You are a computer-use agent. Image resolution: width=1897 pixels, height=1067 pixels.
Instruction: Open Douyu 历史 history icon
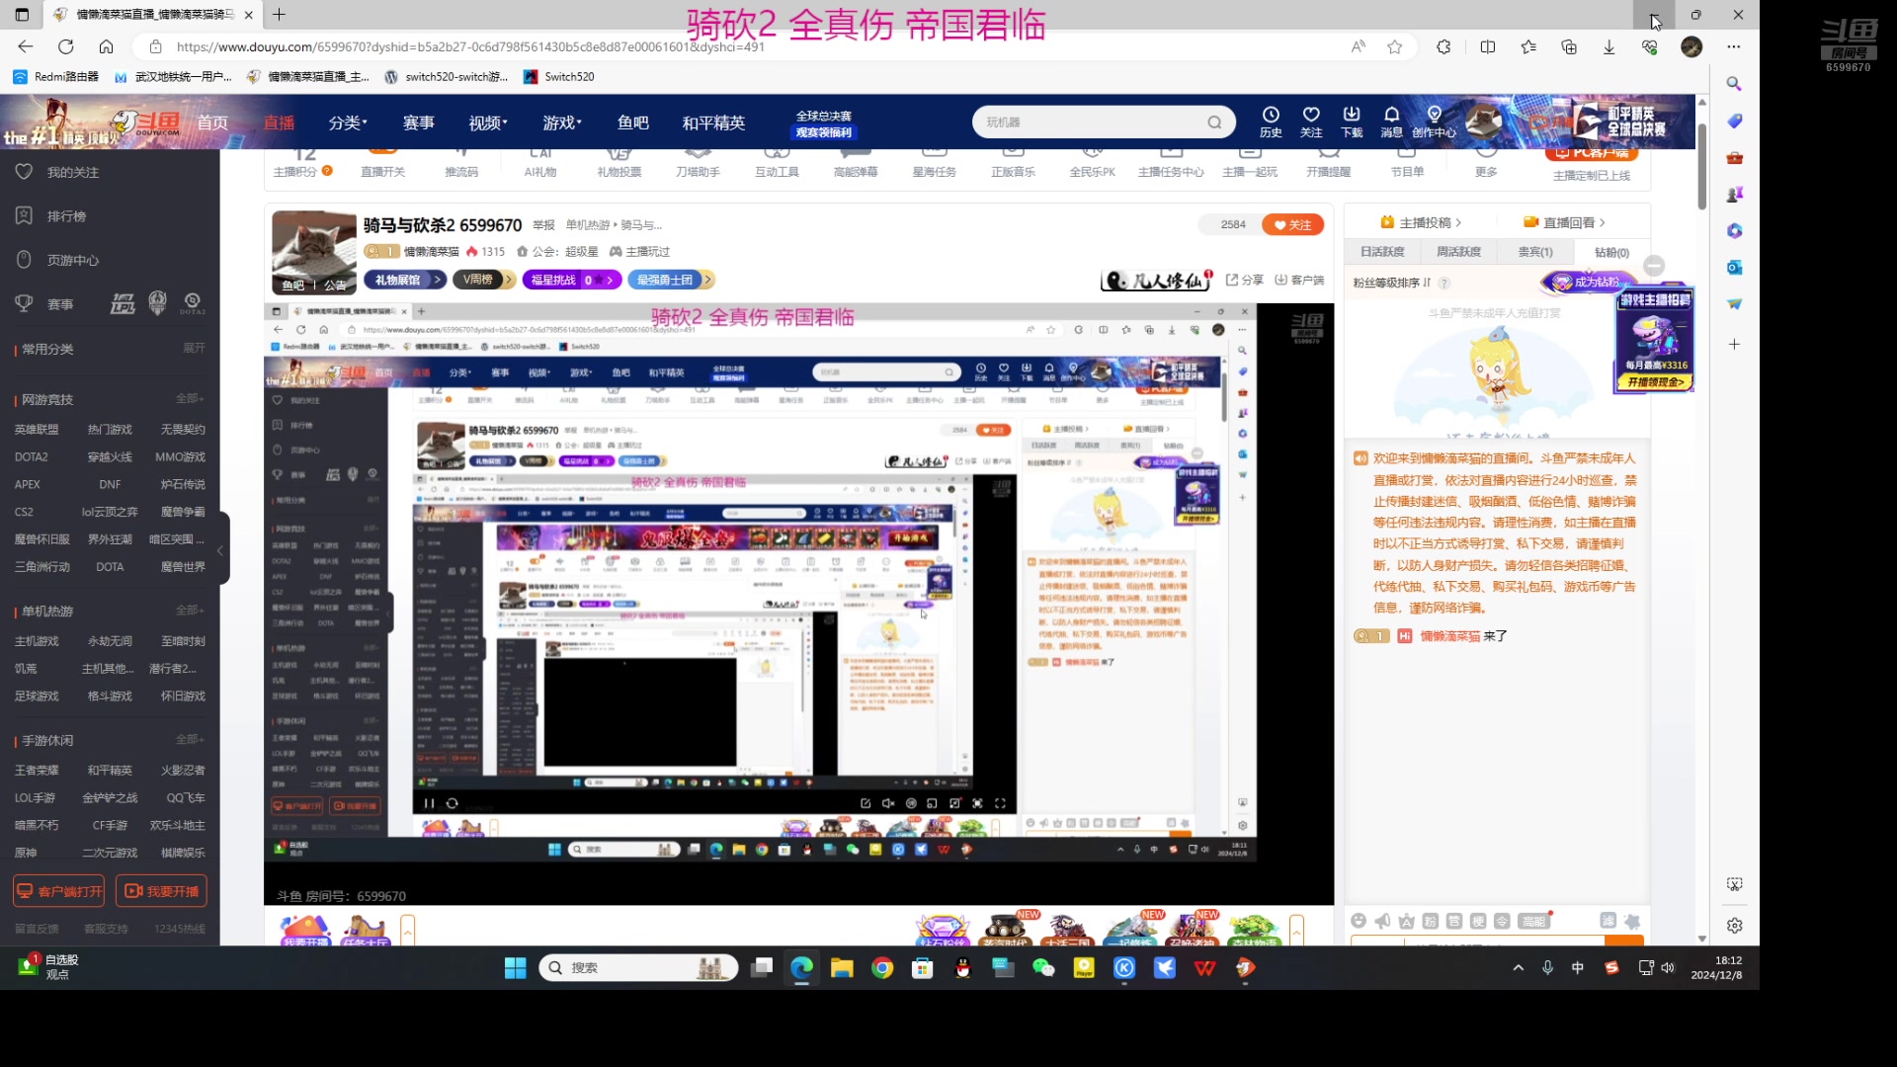1271,122
